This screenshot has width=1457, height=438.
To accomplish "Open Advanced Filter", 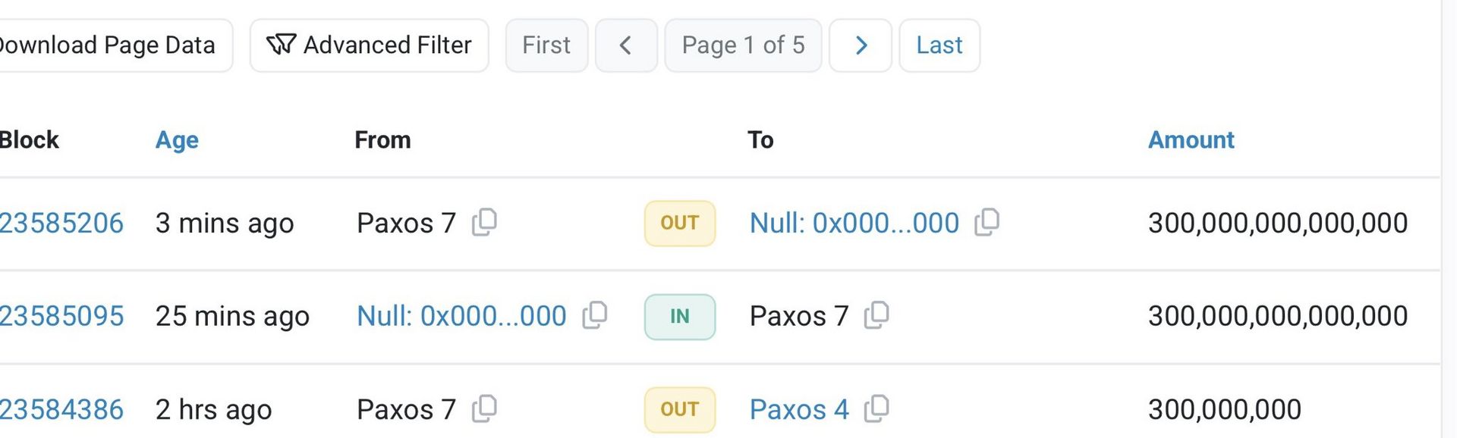I will pyautogui.click(x=369, y=45).
